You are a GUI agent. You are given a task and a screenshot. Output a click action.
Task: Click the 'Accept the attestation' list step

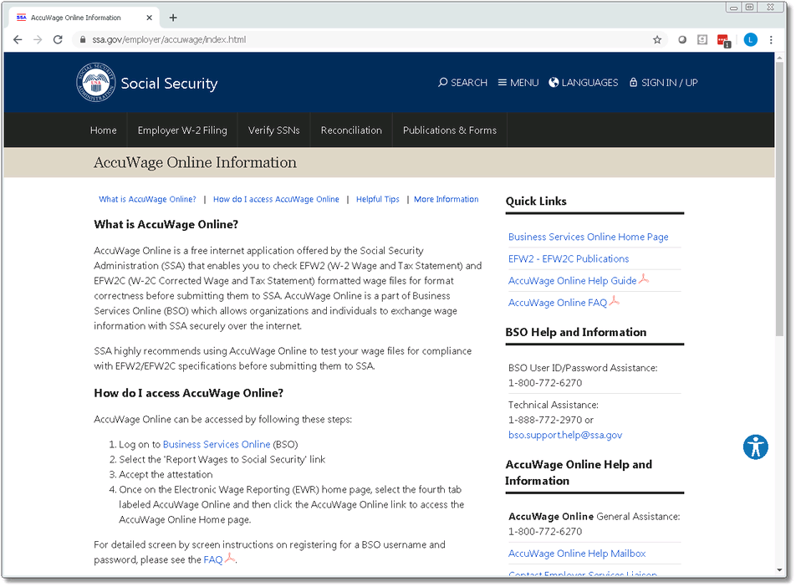pyautogui.click(x=166, y=474)
